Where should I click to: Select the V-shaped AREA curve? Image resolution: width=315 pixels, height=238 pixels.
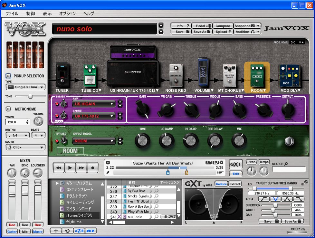tap(275, 199)
